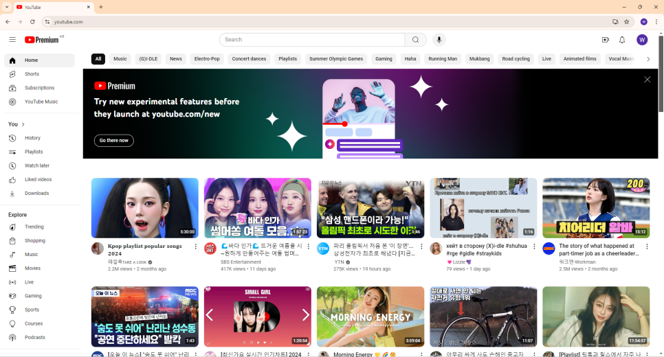Open watch History

39,138
